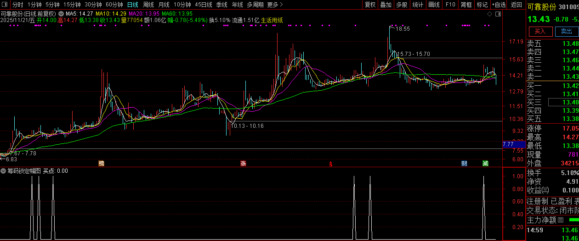Select the 季线 quarterly chart tab
The width and height of the screenshot is (579, 241).
point(221,5)
